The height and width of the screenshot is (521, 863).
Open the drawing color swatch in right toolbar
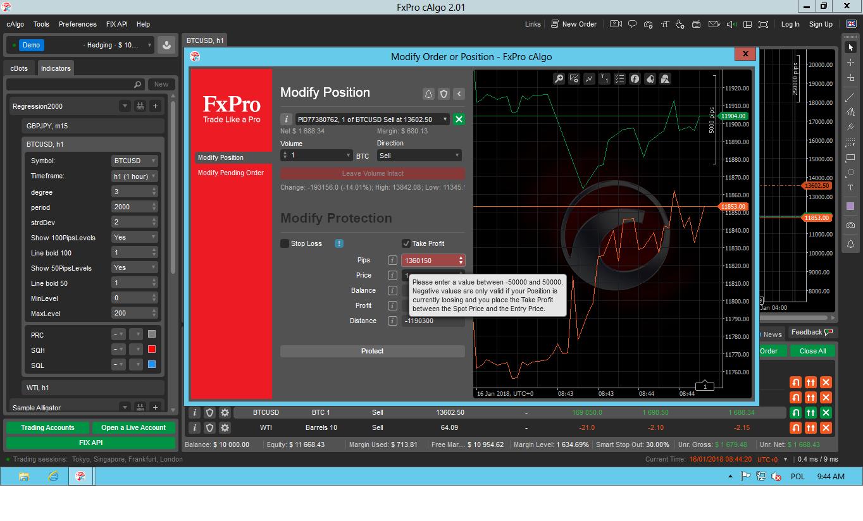pyautogui.click(x=850, y=206)
